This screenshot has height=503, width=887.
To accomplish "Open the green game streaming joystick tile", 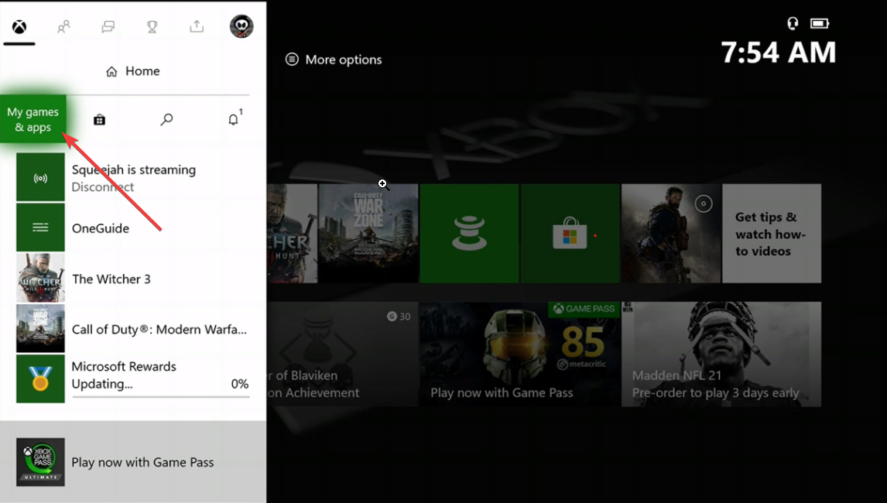I will [x=470, y=233].
